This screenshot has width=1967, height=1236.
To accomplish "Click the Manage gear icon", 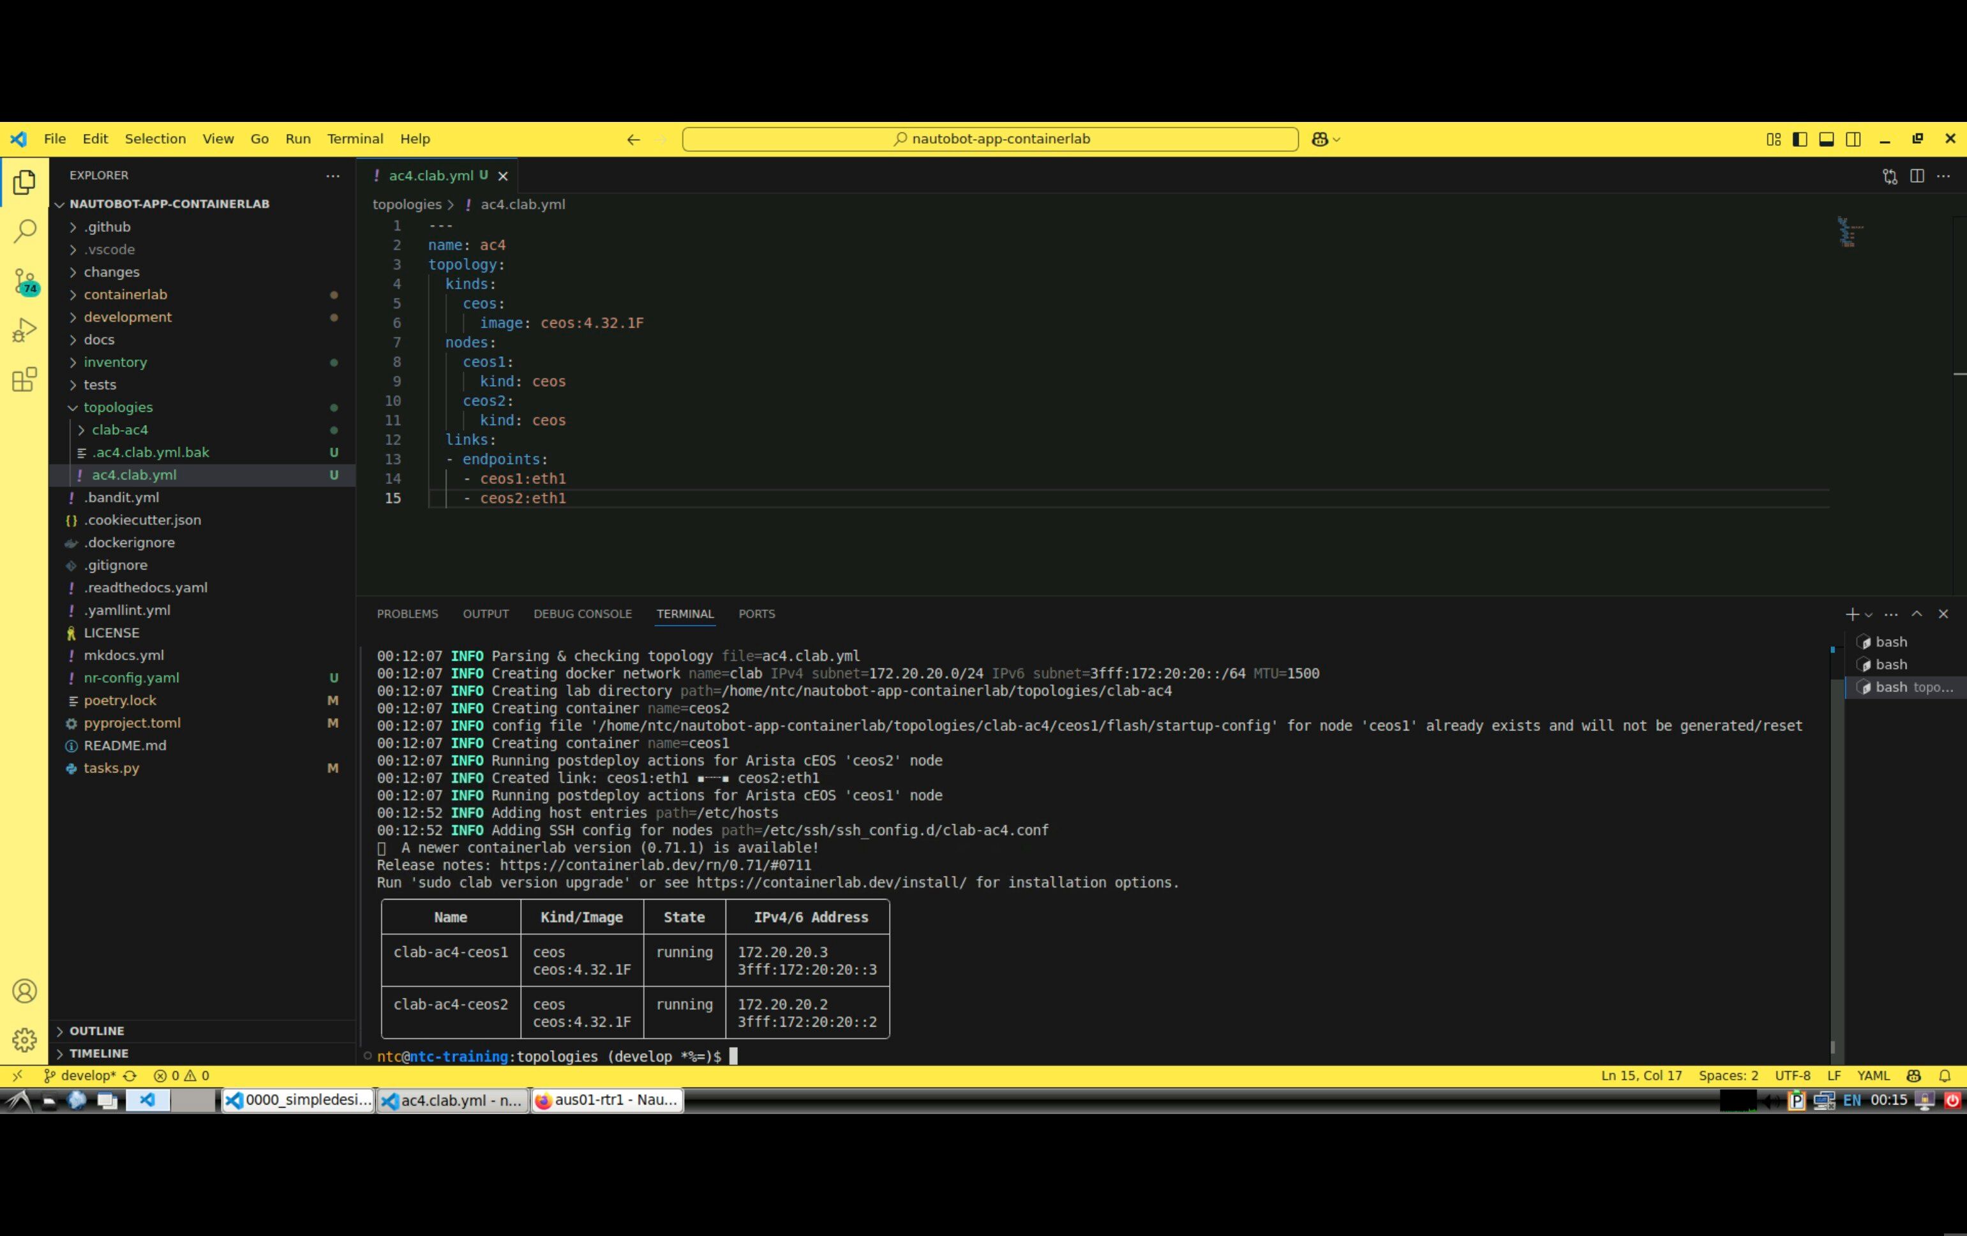I will pyautogui.click(x=24, y=1039).
